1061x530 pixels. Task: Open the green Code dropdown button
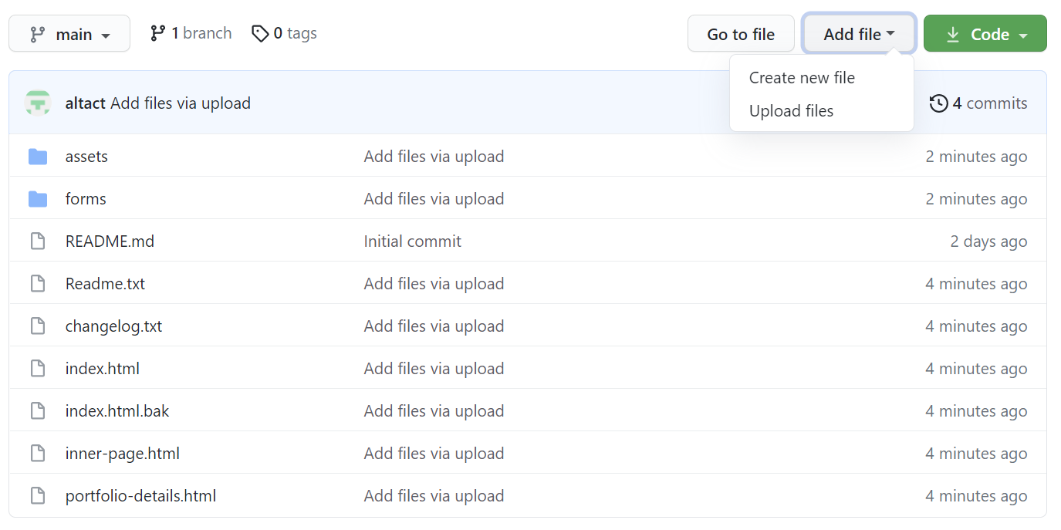point(985,34)
